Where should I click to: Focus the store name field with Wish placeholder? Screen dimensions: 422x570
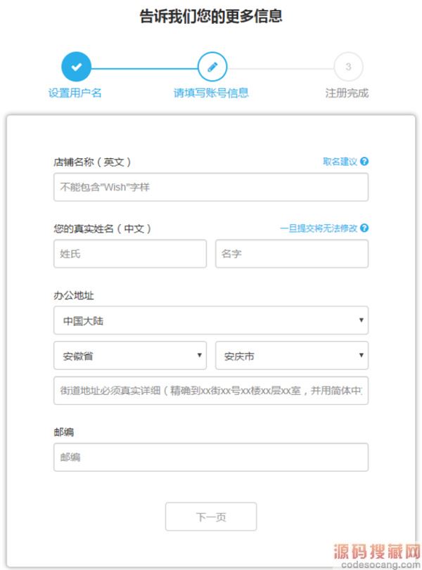point(211,187)
